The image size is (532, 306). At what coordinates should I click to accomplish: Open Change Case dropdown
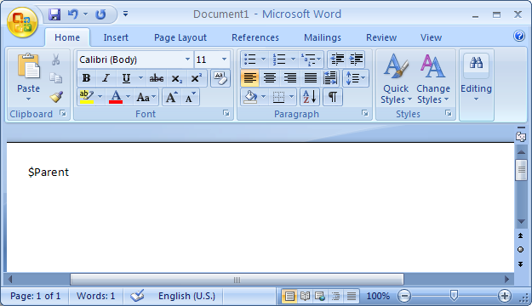pyautogui.click(x=146, y=98)
